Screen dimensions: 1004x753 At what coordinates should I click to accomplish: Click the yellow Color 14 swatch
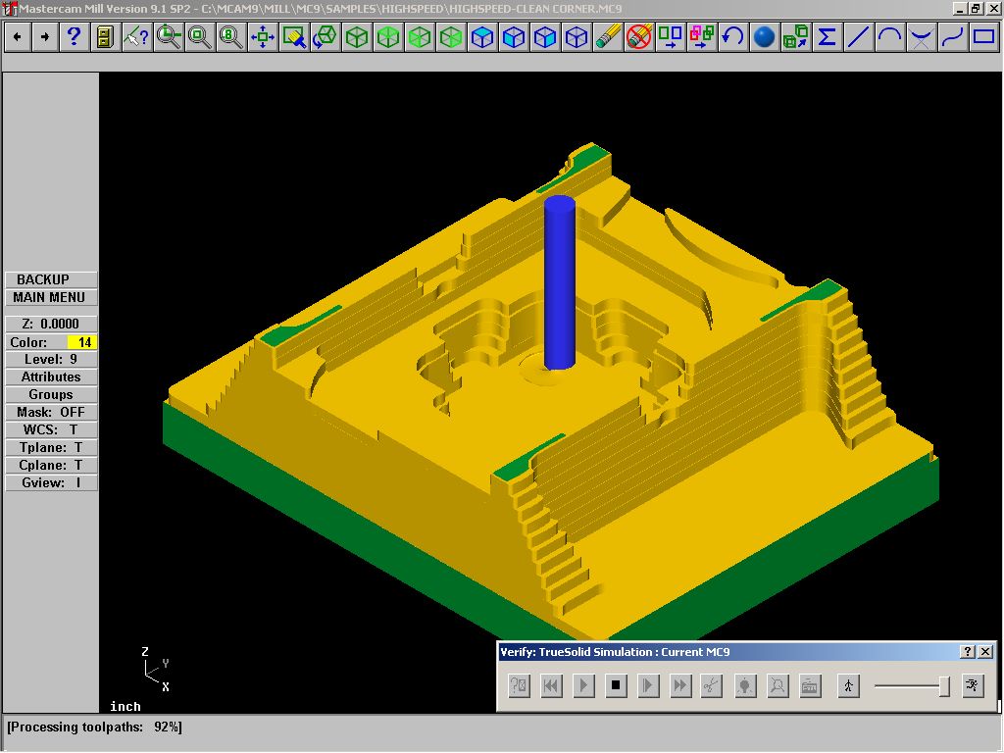[82, 342]
